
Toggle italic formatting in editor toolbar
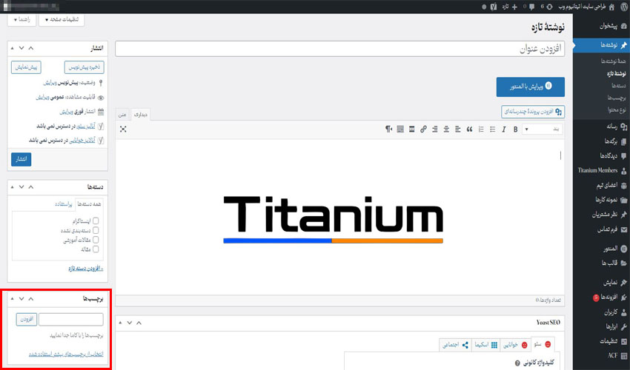[504, 129]
